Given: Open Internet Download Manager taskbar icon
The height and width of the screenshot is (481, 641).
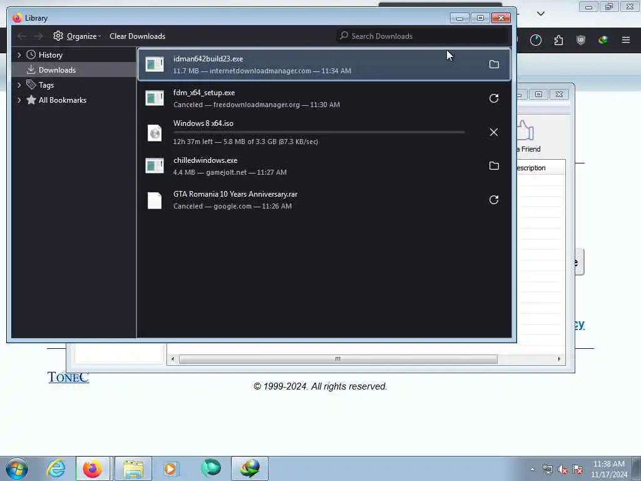Looking at the screenshot, I should [250, 468].
